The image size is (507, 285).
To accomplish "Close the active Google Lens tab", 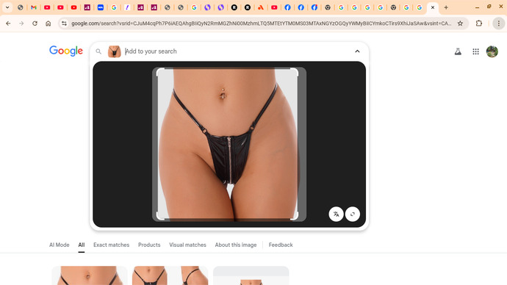I will coord(433,7).
